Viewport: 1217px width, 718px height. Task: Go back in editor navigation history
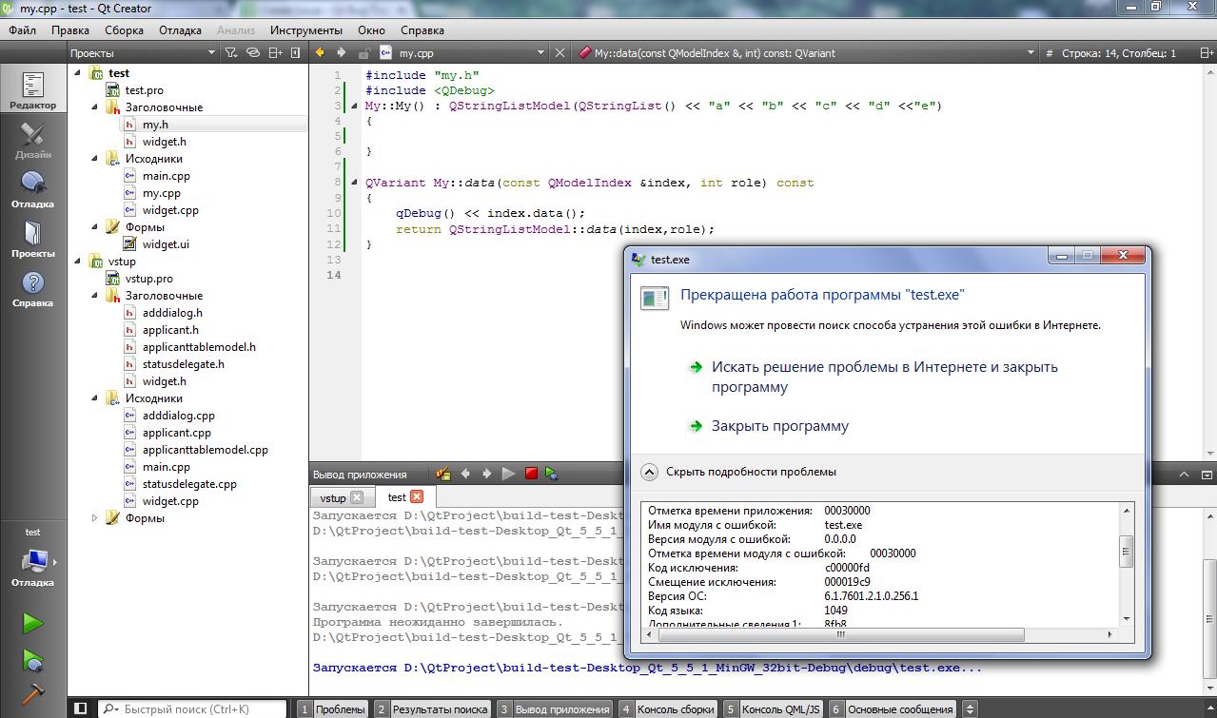pos(320,53)
